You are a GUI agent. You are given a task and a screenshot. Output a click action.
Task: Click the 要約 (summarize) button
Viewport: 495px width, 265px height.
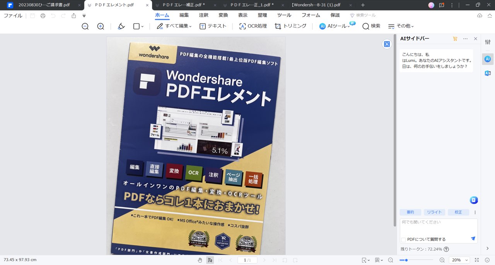pyautogui.click(x=410, y=212)
